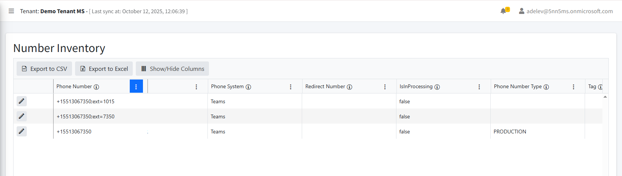Show info for IsInProcessing column
This screenshot has height=176, width=622.
[437, 87]
